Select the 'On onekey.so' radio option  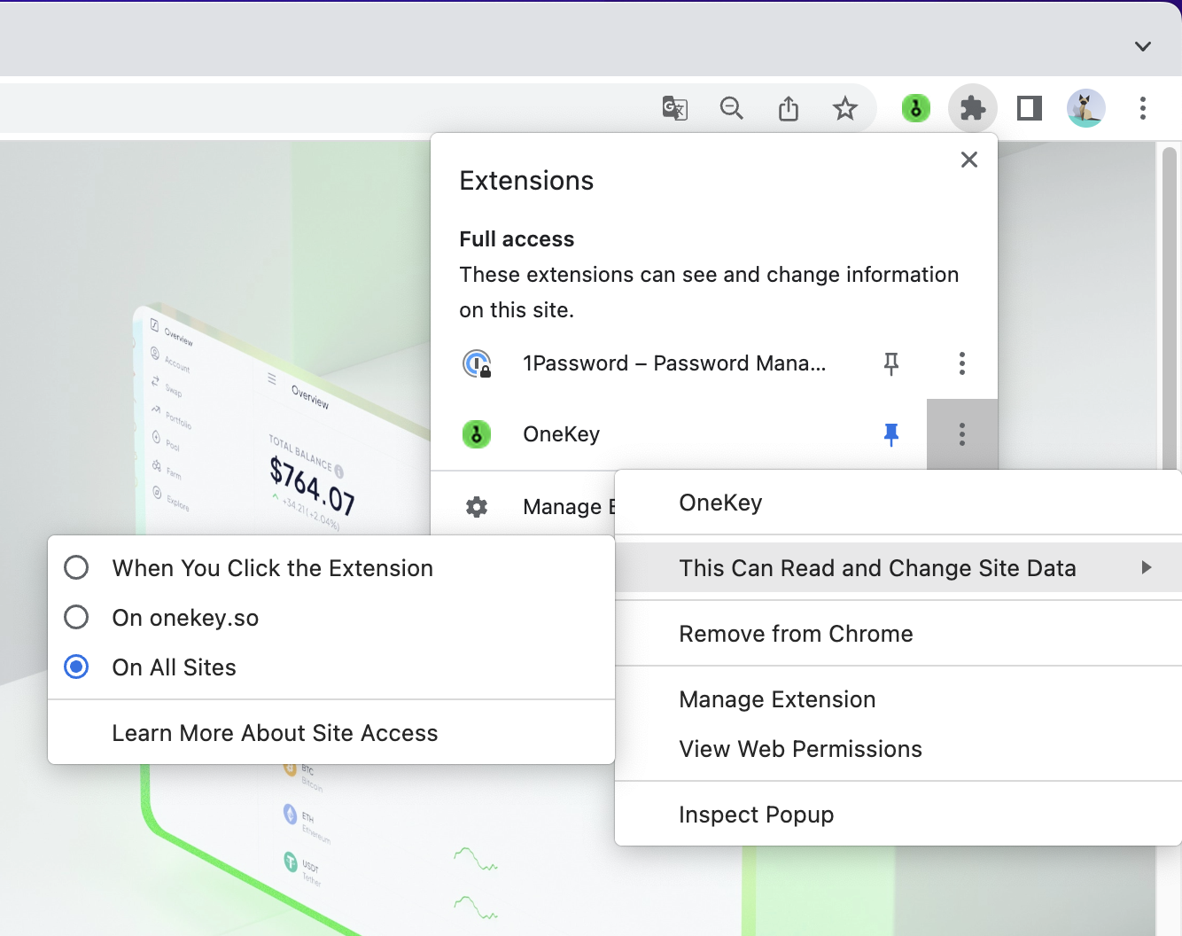(x=331, y=618)
